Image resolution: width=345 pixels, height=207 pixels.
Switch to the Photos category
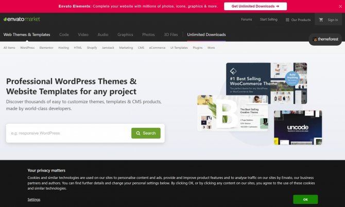point(148,34)
